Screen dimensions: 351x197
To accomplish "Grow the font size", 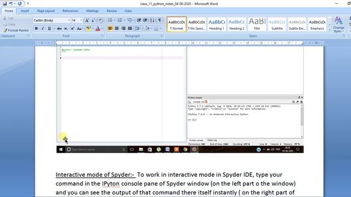I will click(87, 20).
